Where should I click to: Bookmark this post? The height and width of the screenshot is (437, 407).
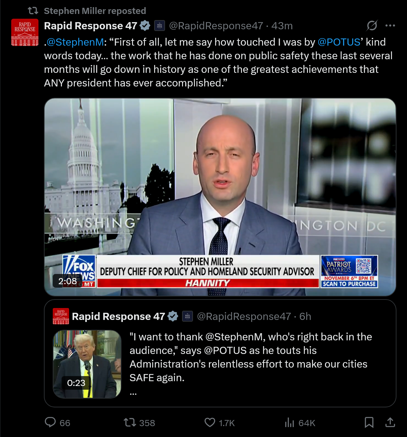point(369,422)
